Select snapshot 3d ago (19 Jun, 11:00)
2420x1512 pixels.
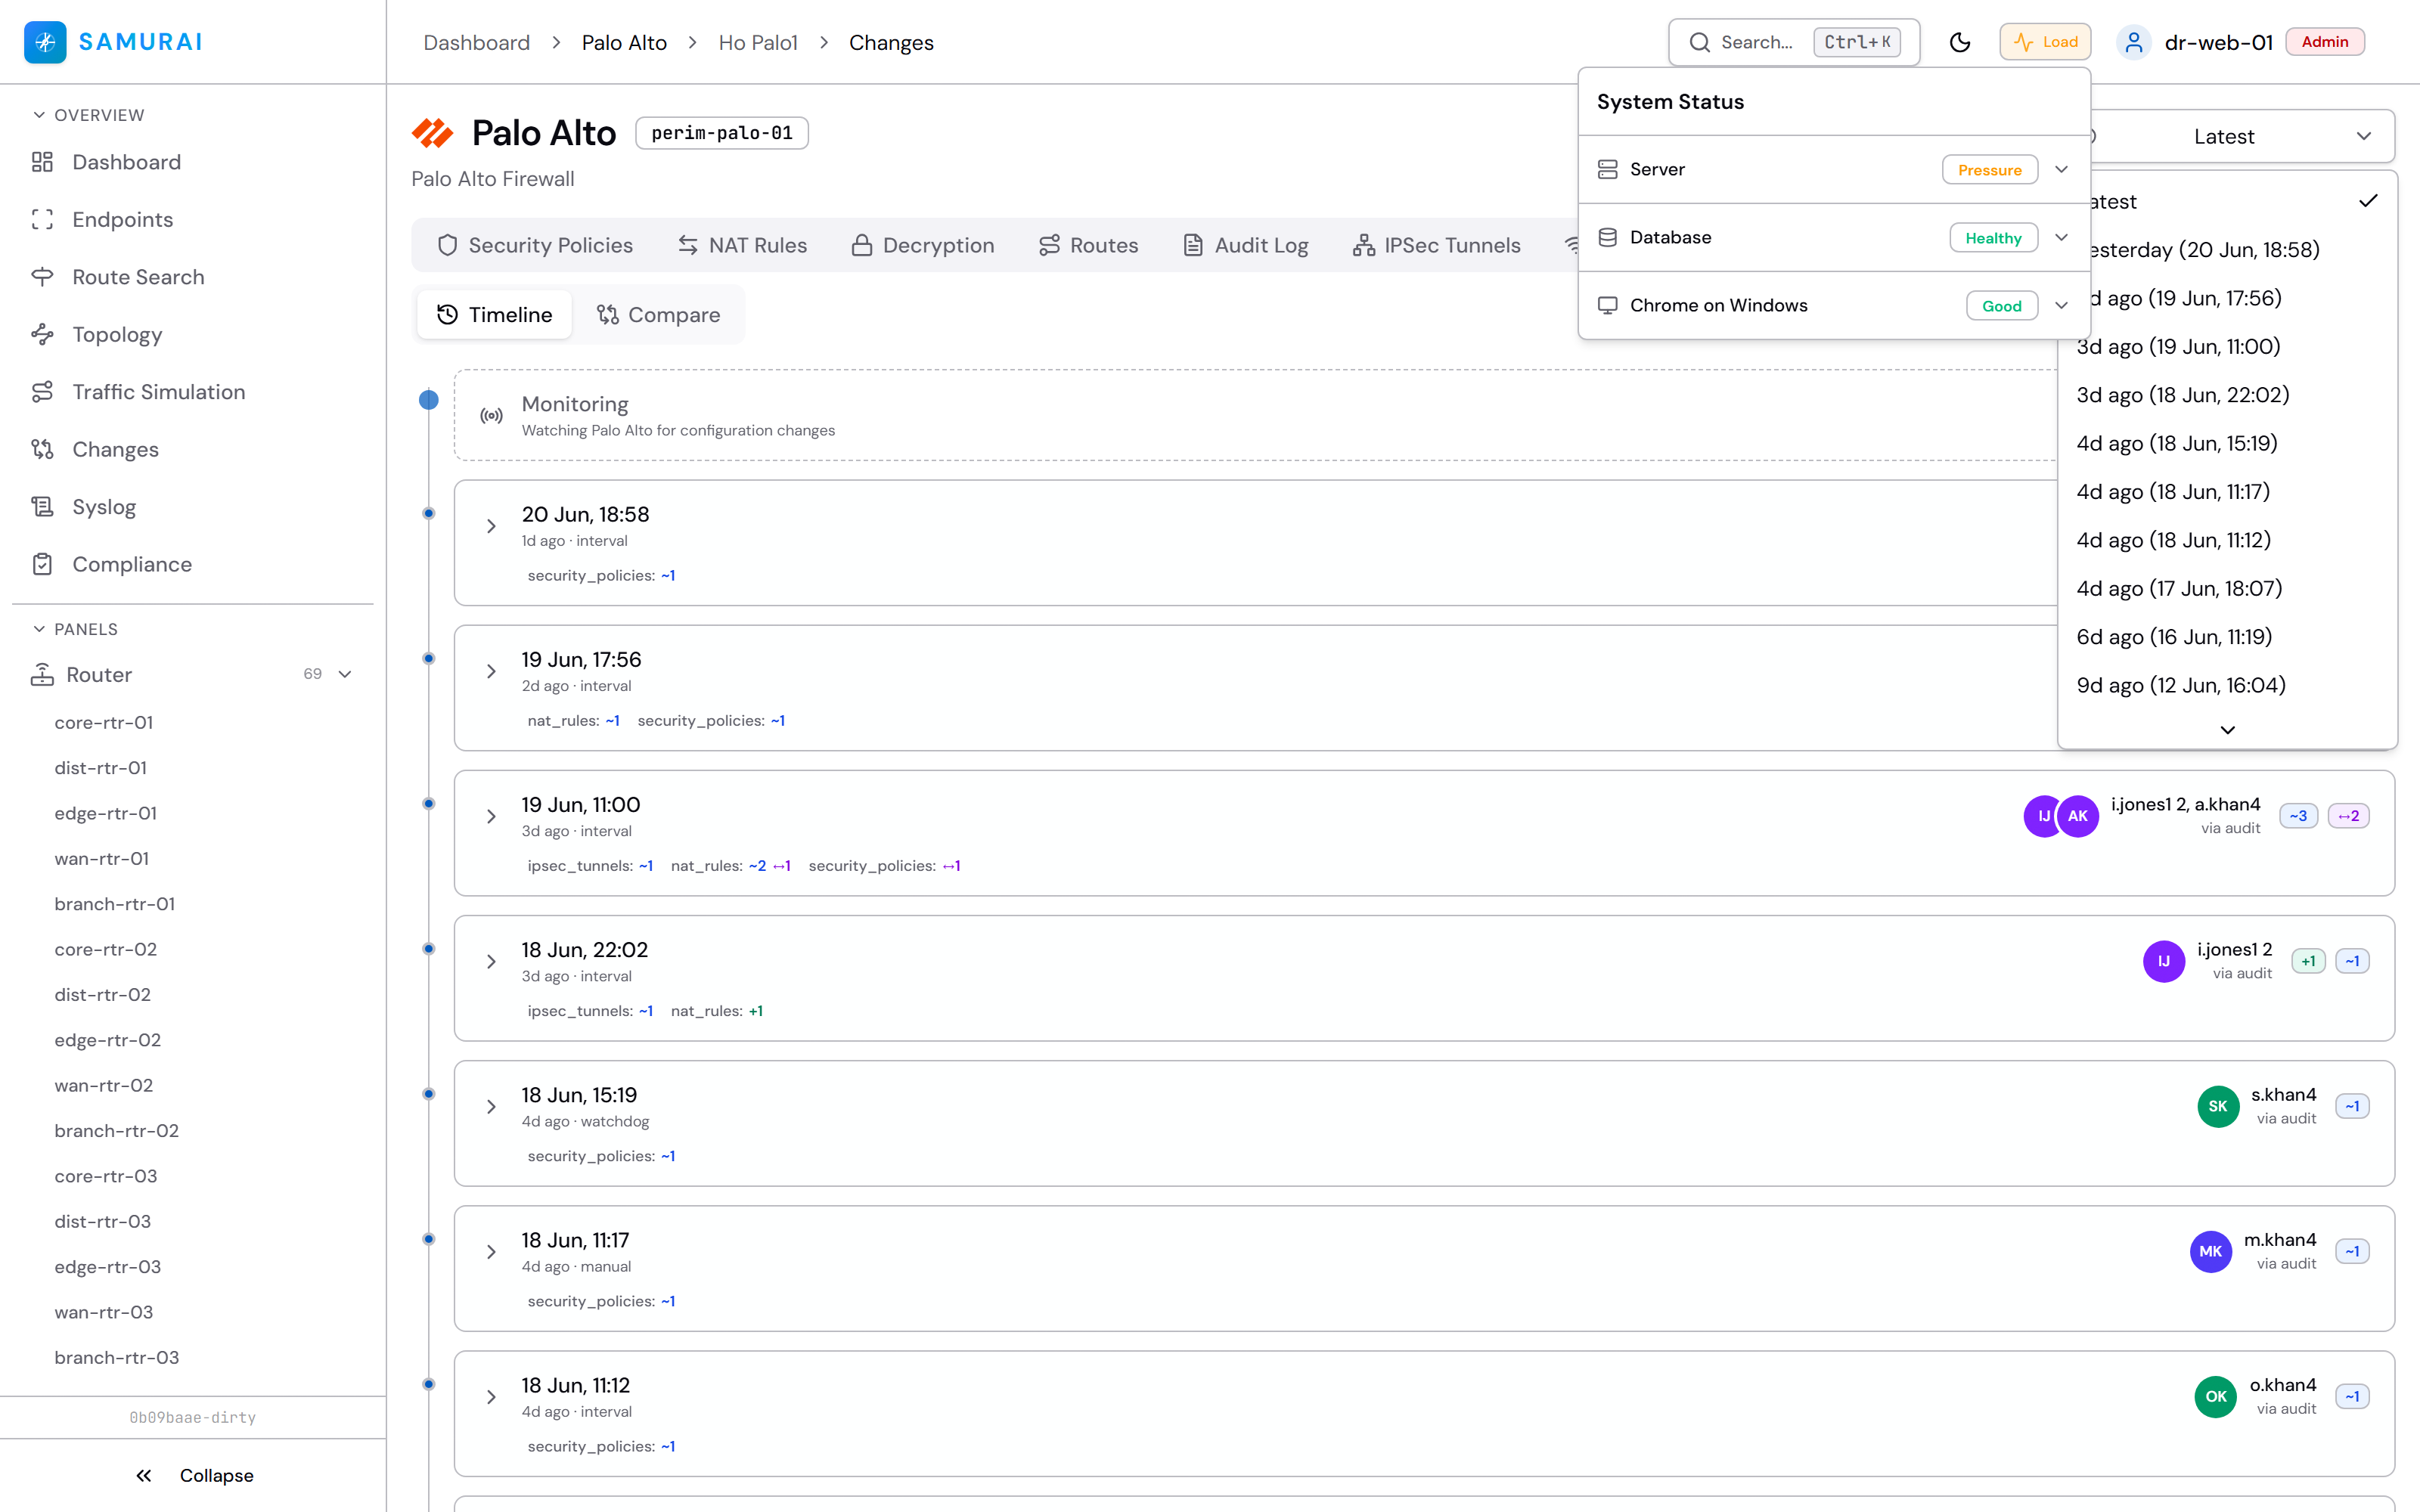(x=2227, y=347)
